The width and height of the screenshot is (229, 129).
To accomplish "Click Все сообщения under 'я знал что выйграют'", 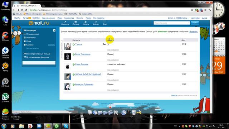I will [113, 70].
